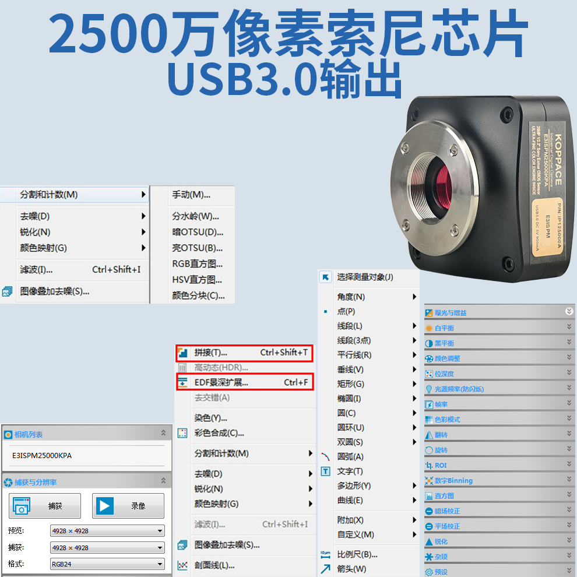Click the 箭头 arrow tool icon
Screen dimensions: 577x577
point(326,569)
